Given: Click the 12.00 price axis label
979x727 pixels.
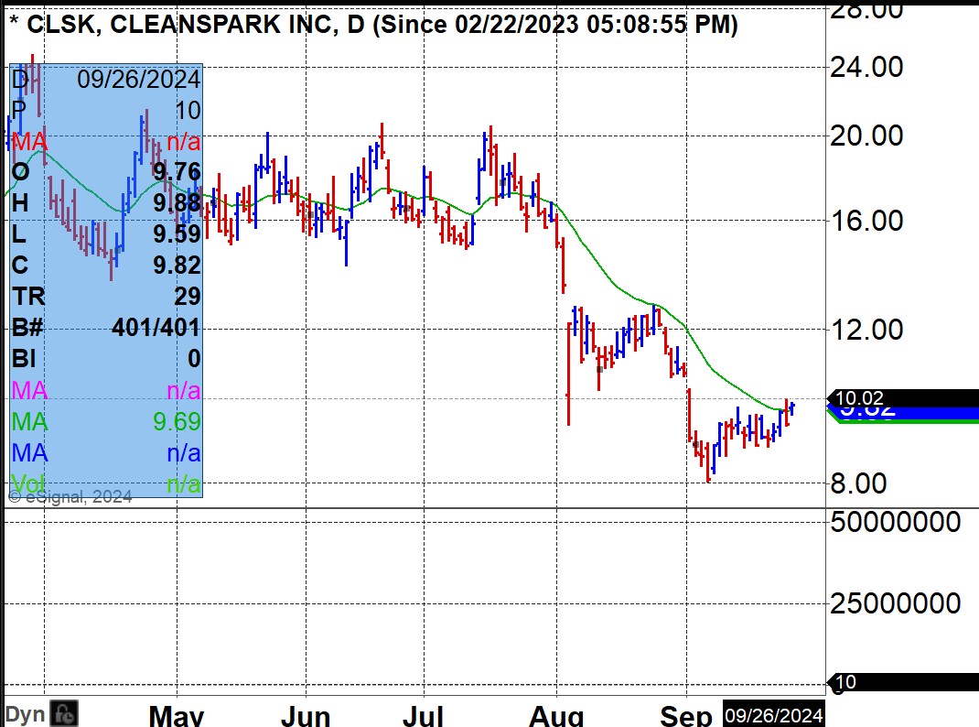Looking at the screenshot, I should coord(866,329).
